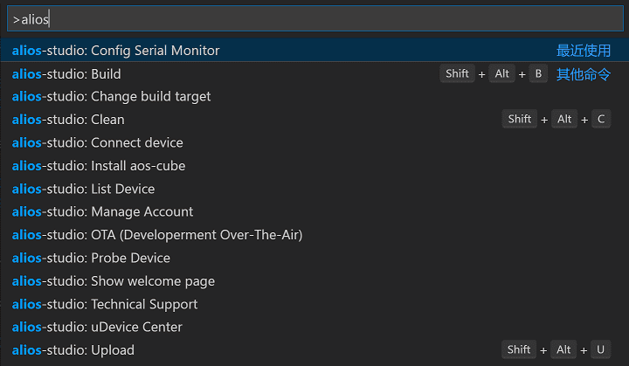The width and height of the screenshot is (629, 366).
Task: Run the alios-studio Clean command
Action: (68, 120)
